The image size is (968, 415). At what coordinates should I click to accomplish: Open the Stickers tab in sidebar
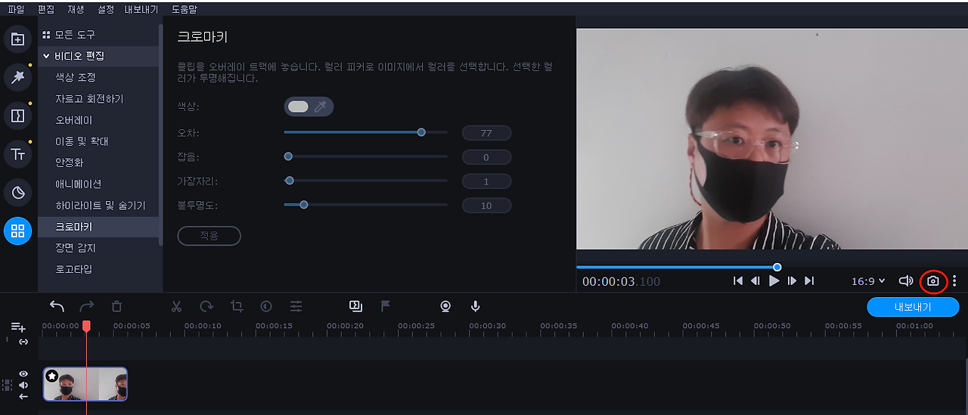[17, 193]
